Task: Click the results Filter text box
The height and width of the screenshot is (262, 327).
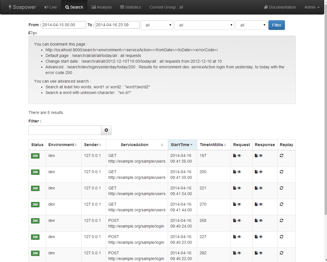Action: 65,130
